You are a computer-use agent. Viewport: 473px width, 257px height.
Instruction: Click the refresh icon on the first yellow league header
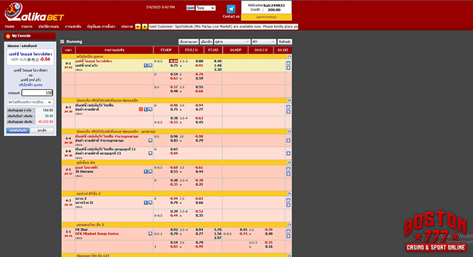click(x=289, y=57)
